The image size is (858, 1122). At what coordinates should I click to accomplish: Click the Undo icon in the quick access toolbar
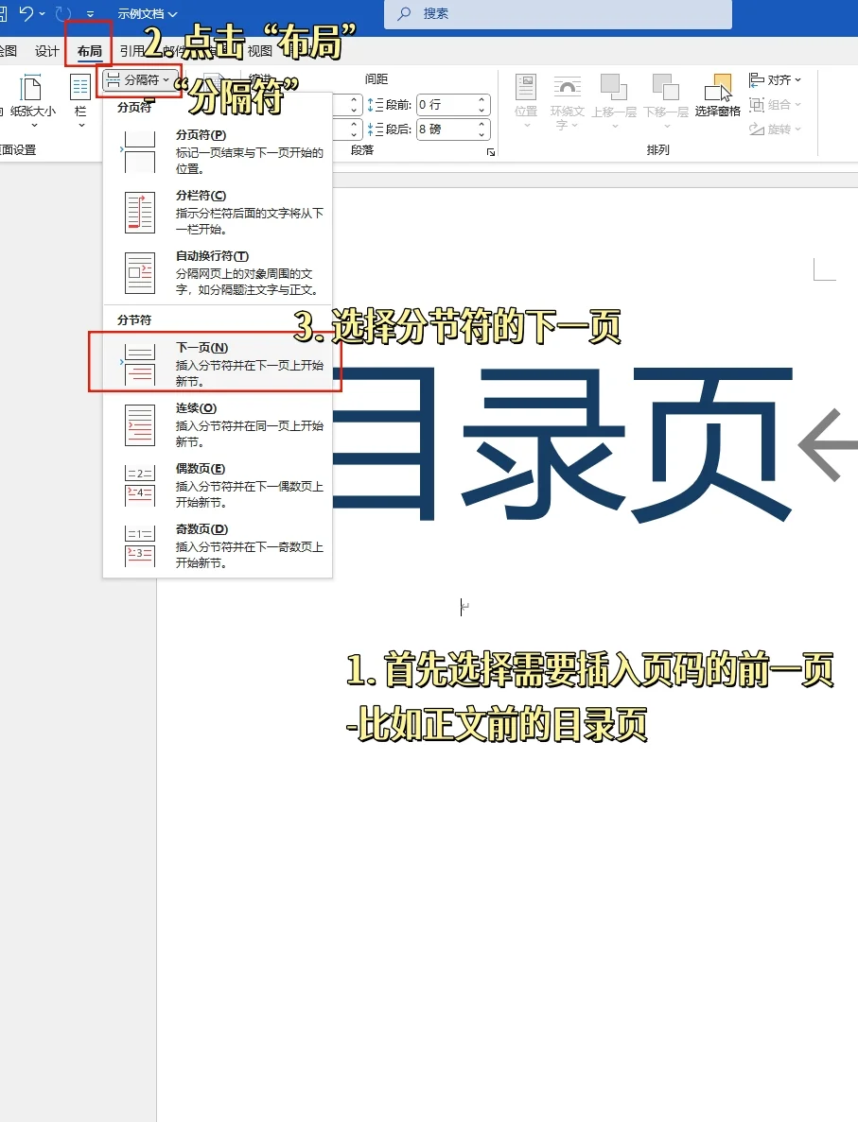(28, 13)
